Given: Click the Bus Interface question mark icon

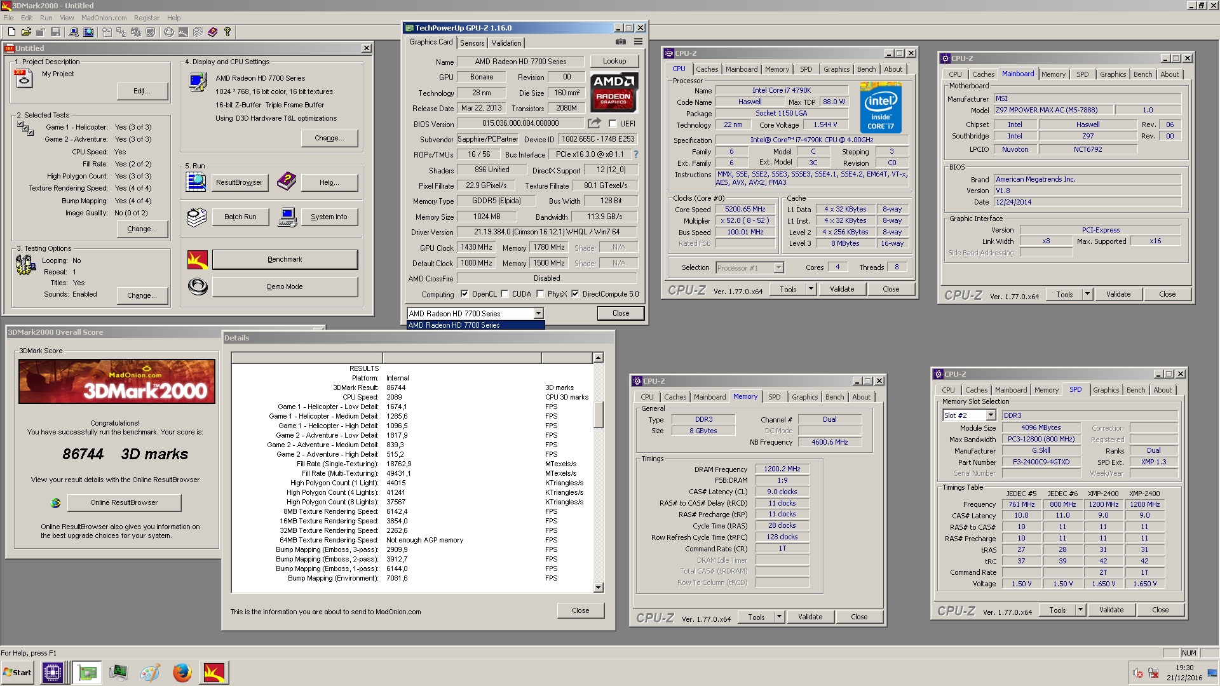Looking at the screenshot, I should [635, 154].
